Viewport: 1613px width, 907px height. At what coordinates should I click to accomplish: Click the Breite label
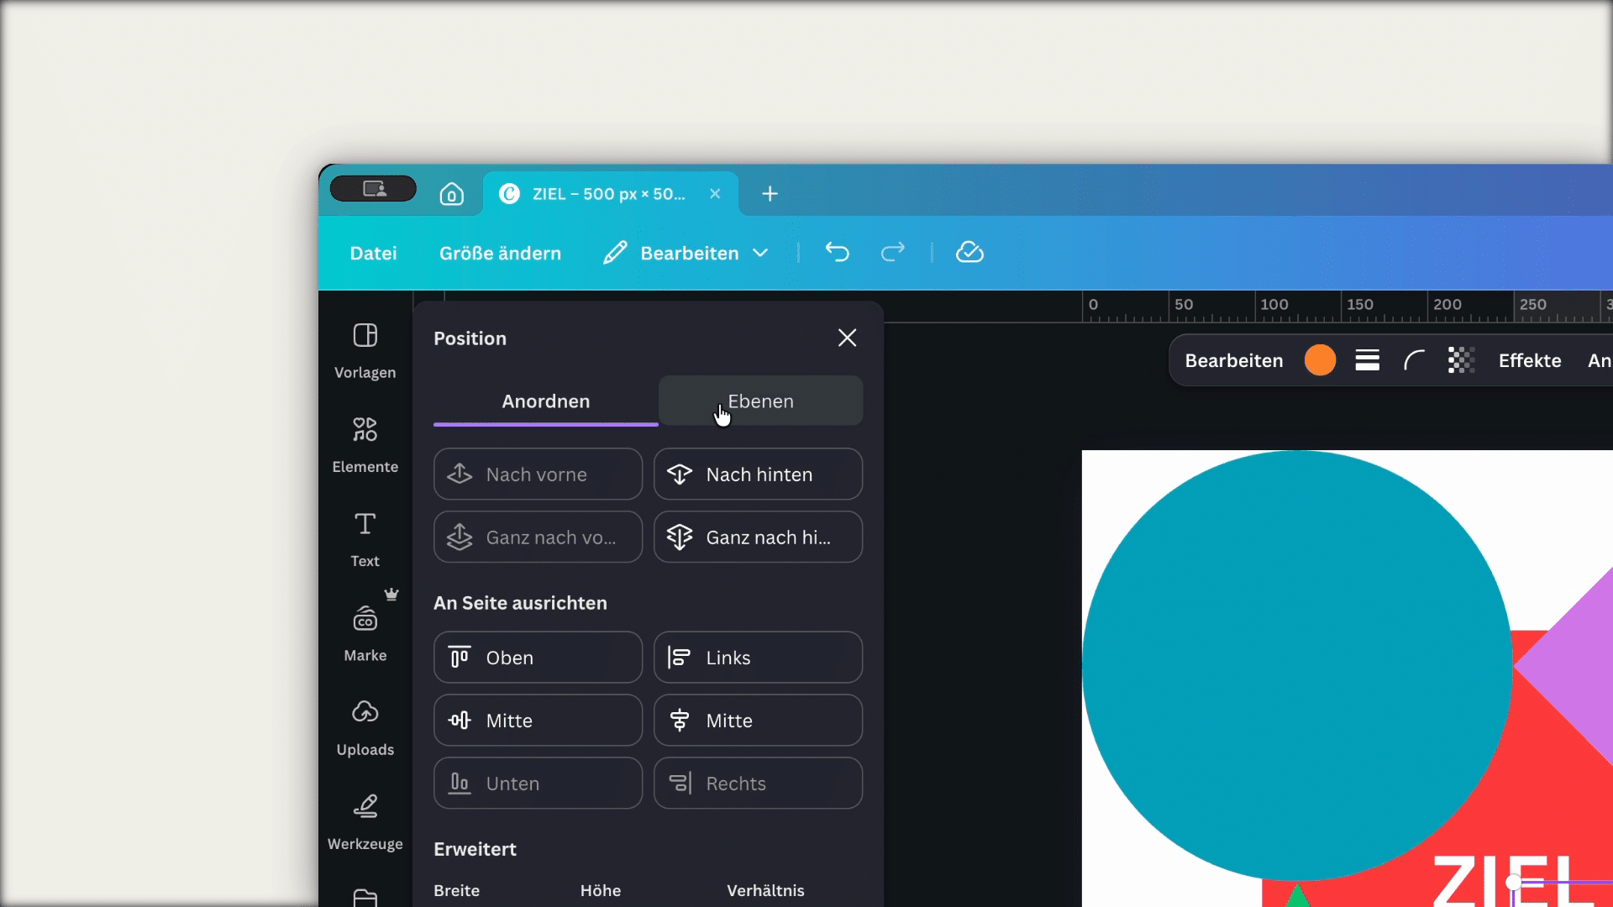pyautogui.click(x=456, y=890)
